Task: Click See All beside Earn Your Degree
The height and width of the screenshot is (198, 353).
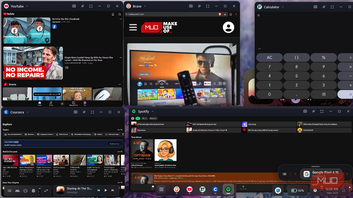Action: [120, 183]
